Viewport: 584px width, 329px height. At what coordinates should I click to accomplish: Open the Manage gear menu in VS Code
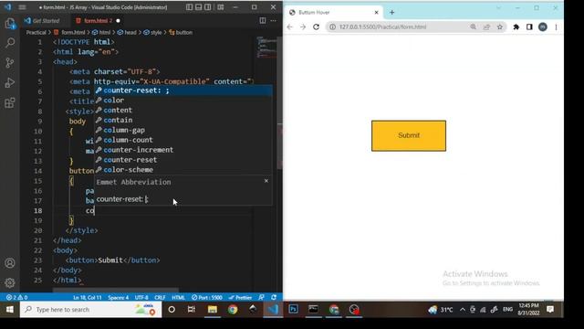10,282
